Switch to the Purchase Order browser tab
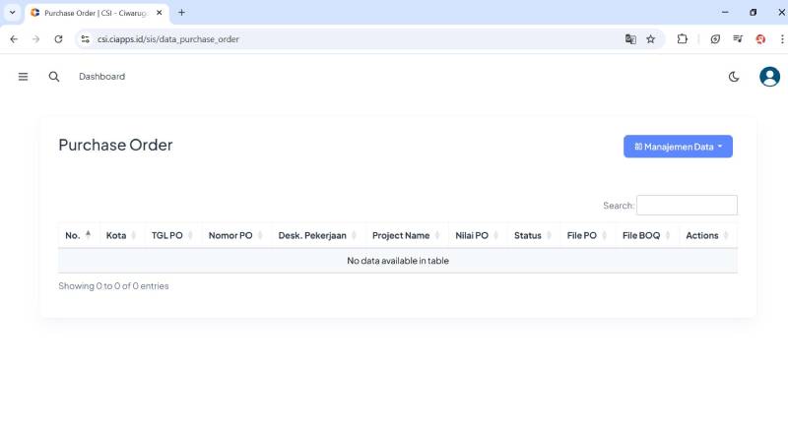 (94, 13)
